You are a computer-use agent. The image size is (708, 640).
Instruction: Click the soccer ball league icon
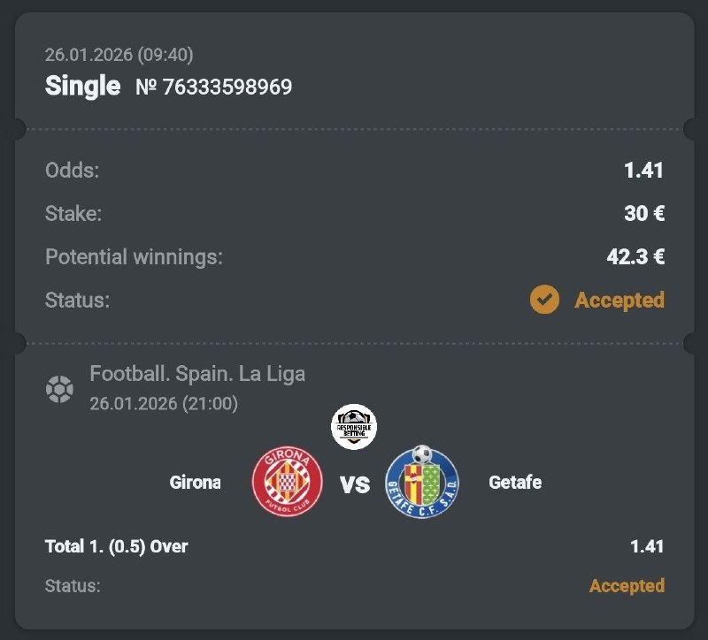(x=59, y=384)
